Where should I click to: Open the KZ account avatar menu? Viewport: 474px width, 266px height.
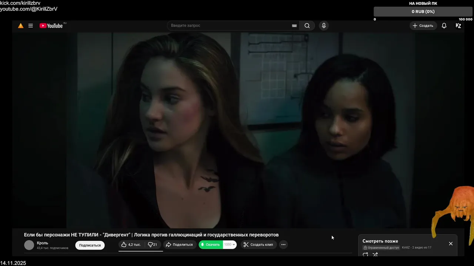(458, 25)
